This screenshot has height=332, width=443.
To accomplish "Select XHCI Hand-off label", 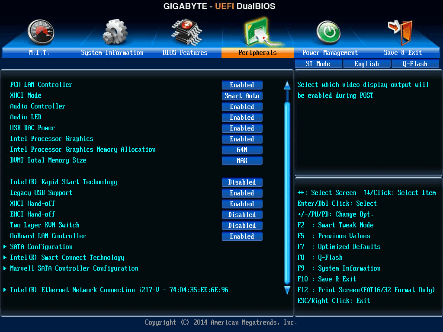I will click(x=32, y=204).
